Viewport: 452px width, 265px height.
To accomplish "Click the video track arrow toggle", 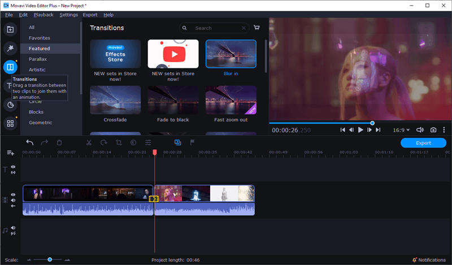I will tap(13, 206).
